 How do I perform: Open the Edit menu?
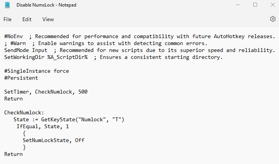coord(27,19)
